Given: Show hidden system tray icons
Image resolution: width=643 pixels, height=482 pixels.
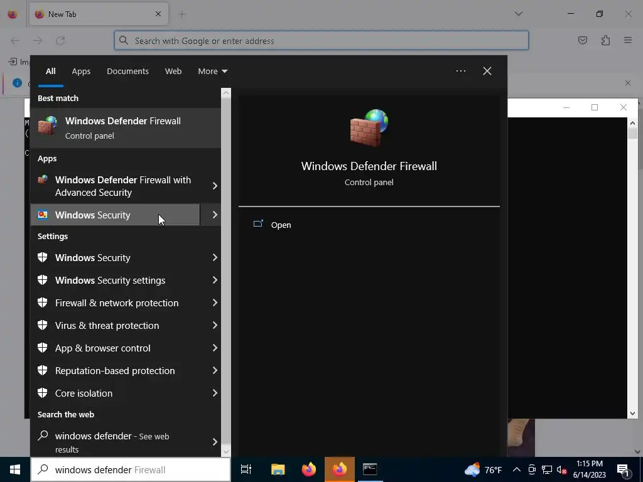Looking at the screenshot, I should coord(517,469).
